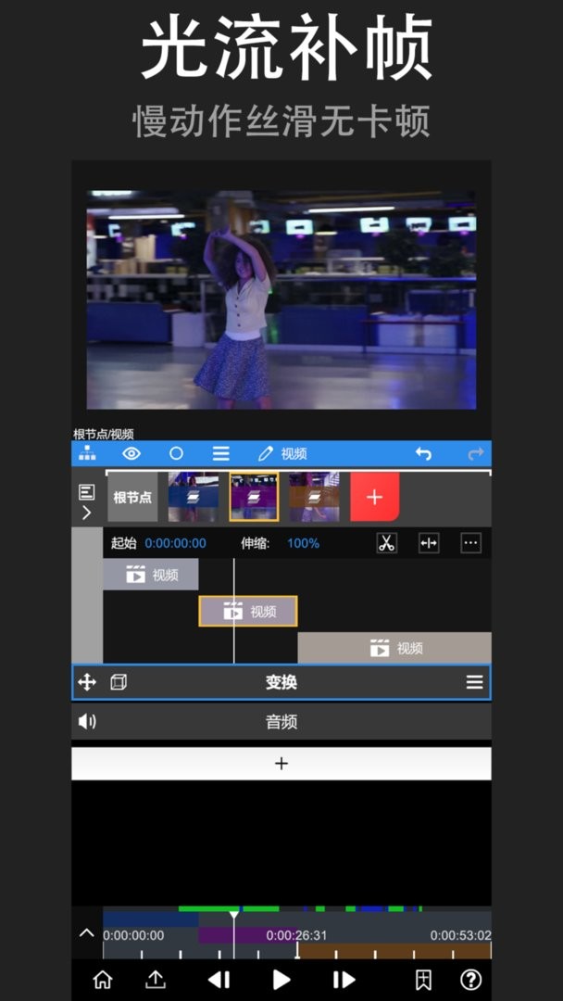Image resolution: width=563 pixels, height=1001 pixels.
Task: Undo the last edit
Action: coord(423,453)
